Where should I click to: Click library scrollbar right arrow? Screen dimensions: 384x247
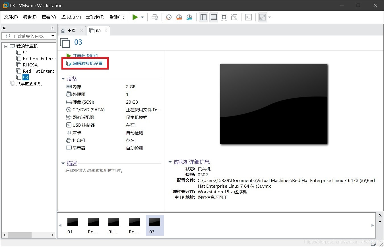coord(52,235)
